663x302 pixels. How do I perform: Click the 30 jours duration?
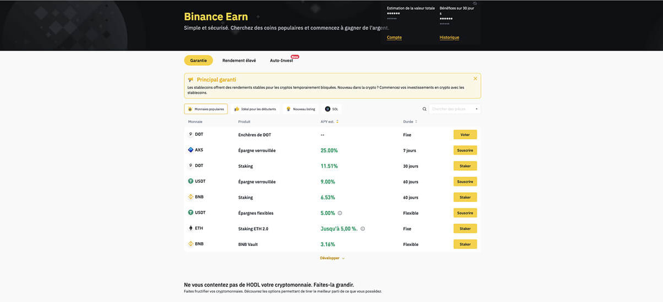[x=410, y=166]
